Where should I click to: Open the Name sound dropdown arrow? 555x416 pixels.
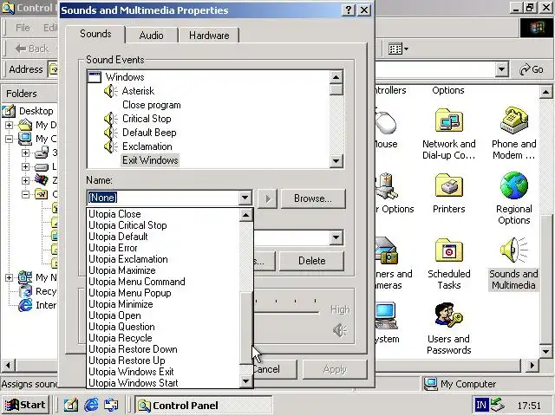tap(245, 198)
